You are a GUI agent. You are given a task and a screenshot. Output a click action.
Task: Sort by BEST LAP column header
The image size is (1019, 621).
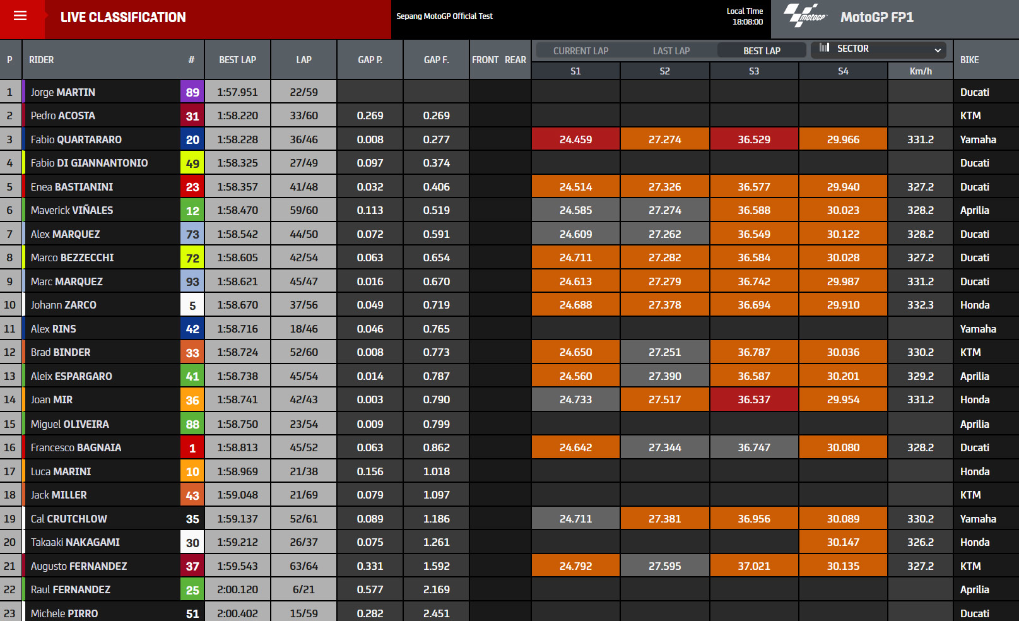[237, 60]
